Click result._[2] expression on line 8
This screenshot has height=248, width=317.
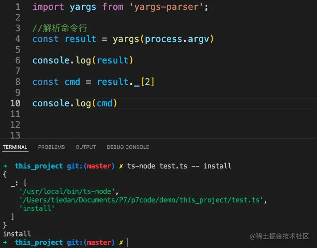126,82
